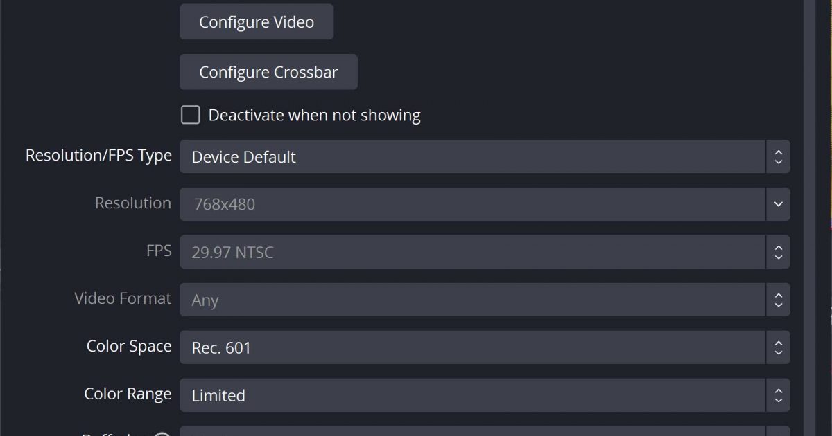
Task: Open the Limited combo box
Action: (x=471, y=395)
